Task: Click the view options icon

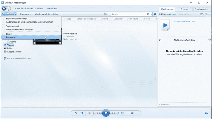Action: click(105, 14)
